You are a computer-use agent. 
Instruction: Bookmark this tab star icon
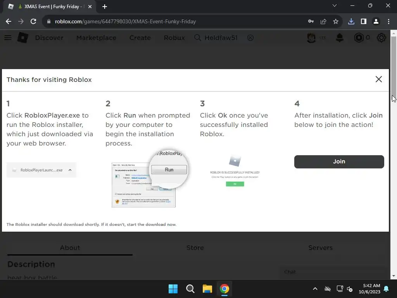point(336,22)
